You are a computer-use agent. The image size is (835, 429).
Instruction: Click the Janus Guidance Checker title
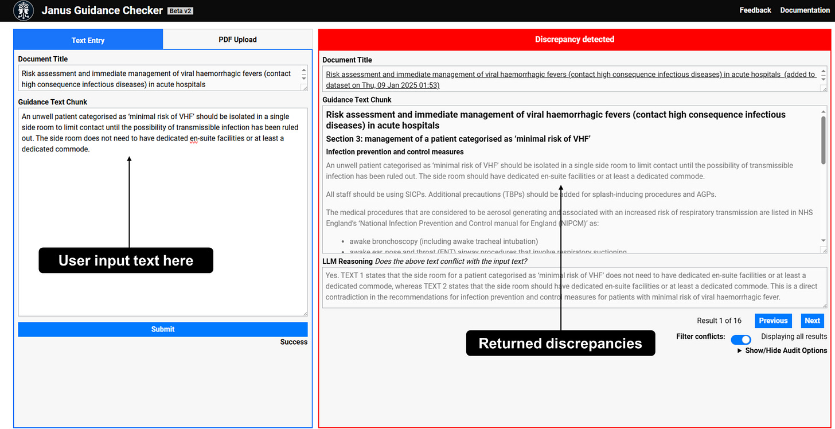(x=102, y=10)
